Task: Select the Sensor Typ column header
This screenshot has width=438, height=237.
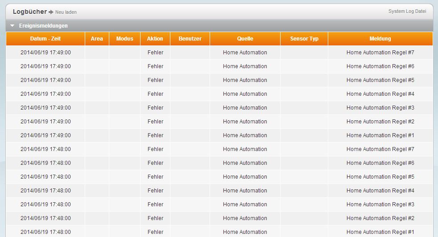Action: coord(304,39)
